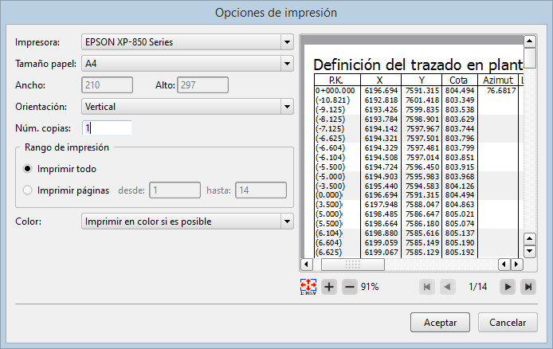Click the Y column header in preview
Image resolution: width=553 pixels, height=349 pixels.
(422, 80)
